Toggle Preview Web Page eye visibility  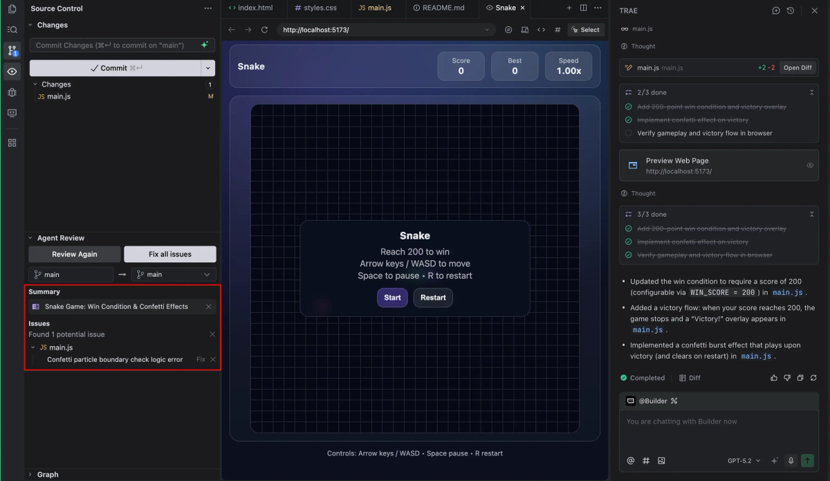[810, 165]
